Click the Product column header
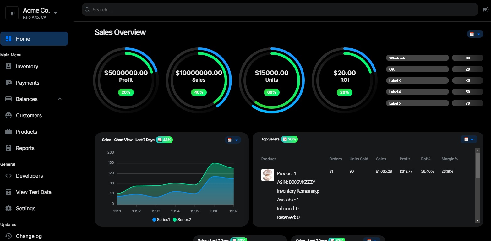The height and width of the screenshot is (241, 491). [269, 159]
